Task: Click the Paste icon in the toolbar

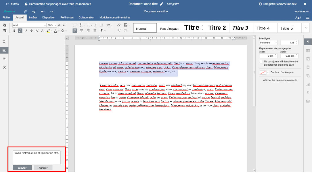Action: tap(5, 31)
